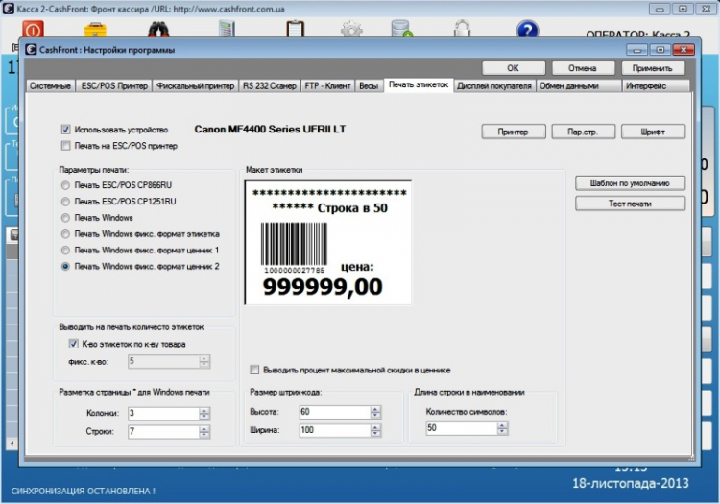Open the ESC/POS Принтер tab
Viewport: 720px width, 504px height.
point(114,85)
